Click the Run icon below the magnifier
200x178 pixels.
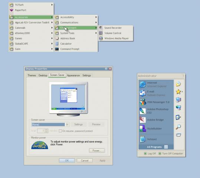coord(178,135)
